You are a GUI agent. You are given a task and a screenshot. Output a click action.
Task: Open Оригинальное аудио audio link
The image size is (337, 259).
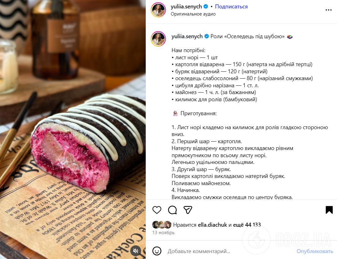click(193, 14)
